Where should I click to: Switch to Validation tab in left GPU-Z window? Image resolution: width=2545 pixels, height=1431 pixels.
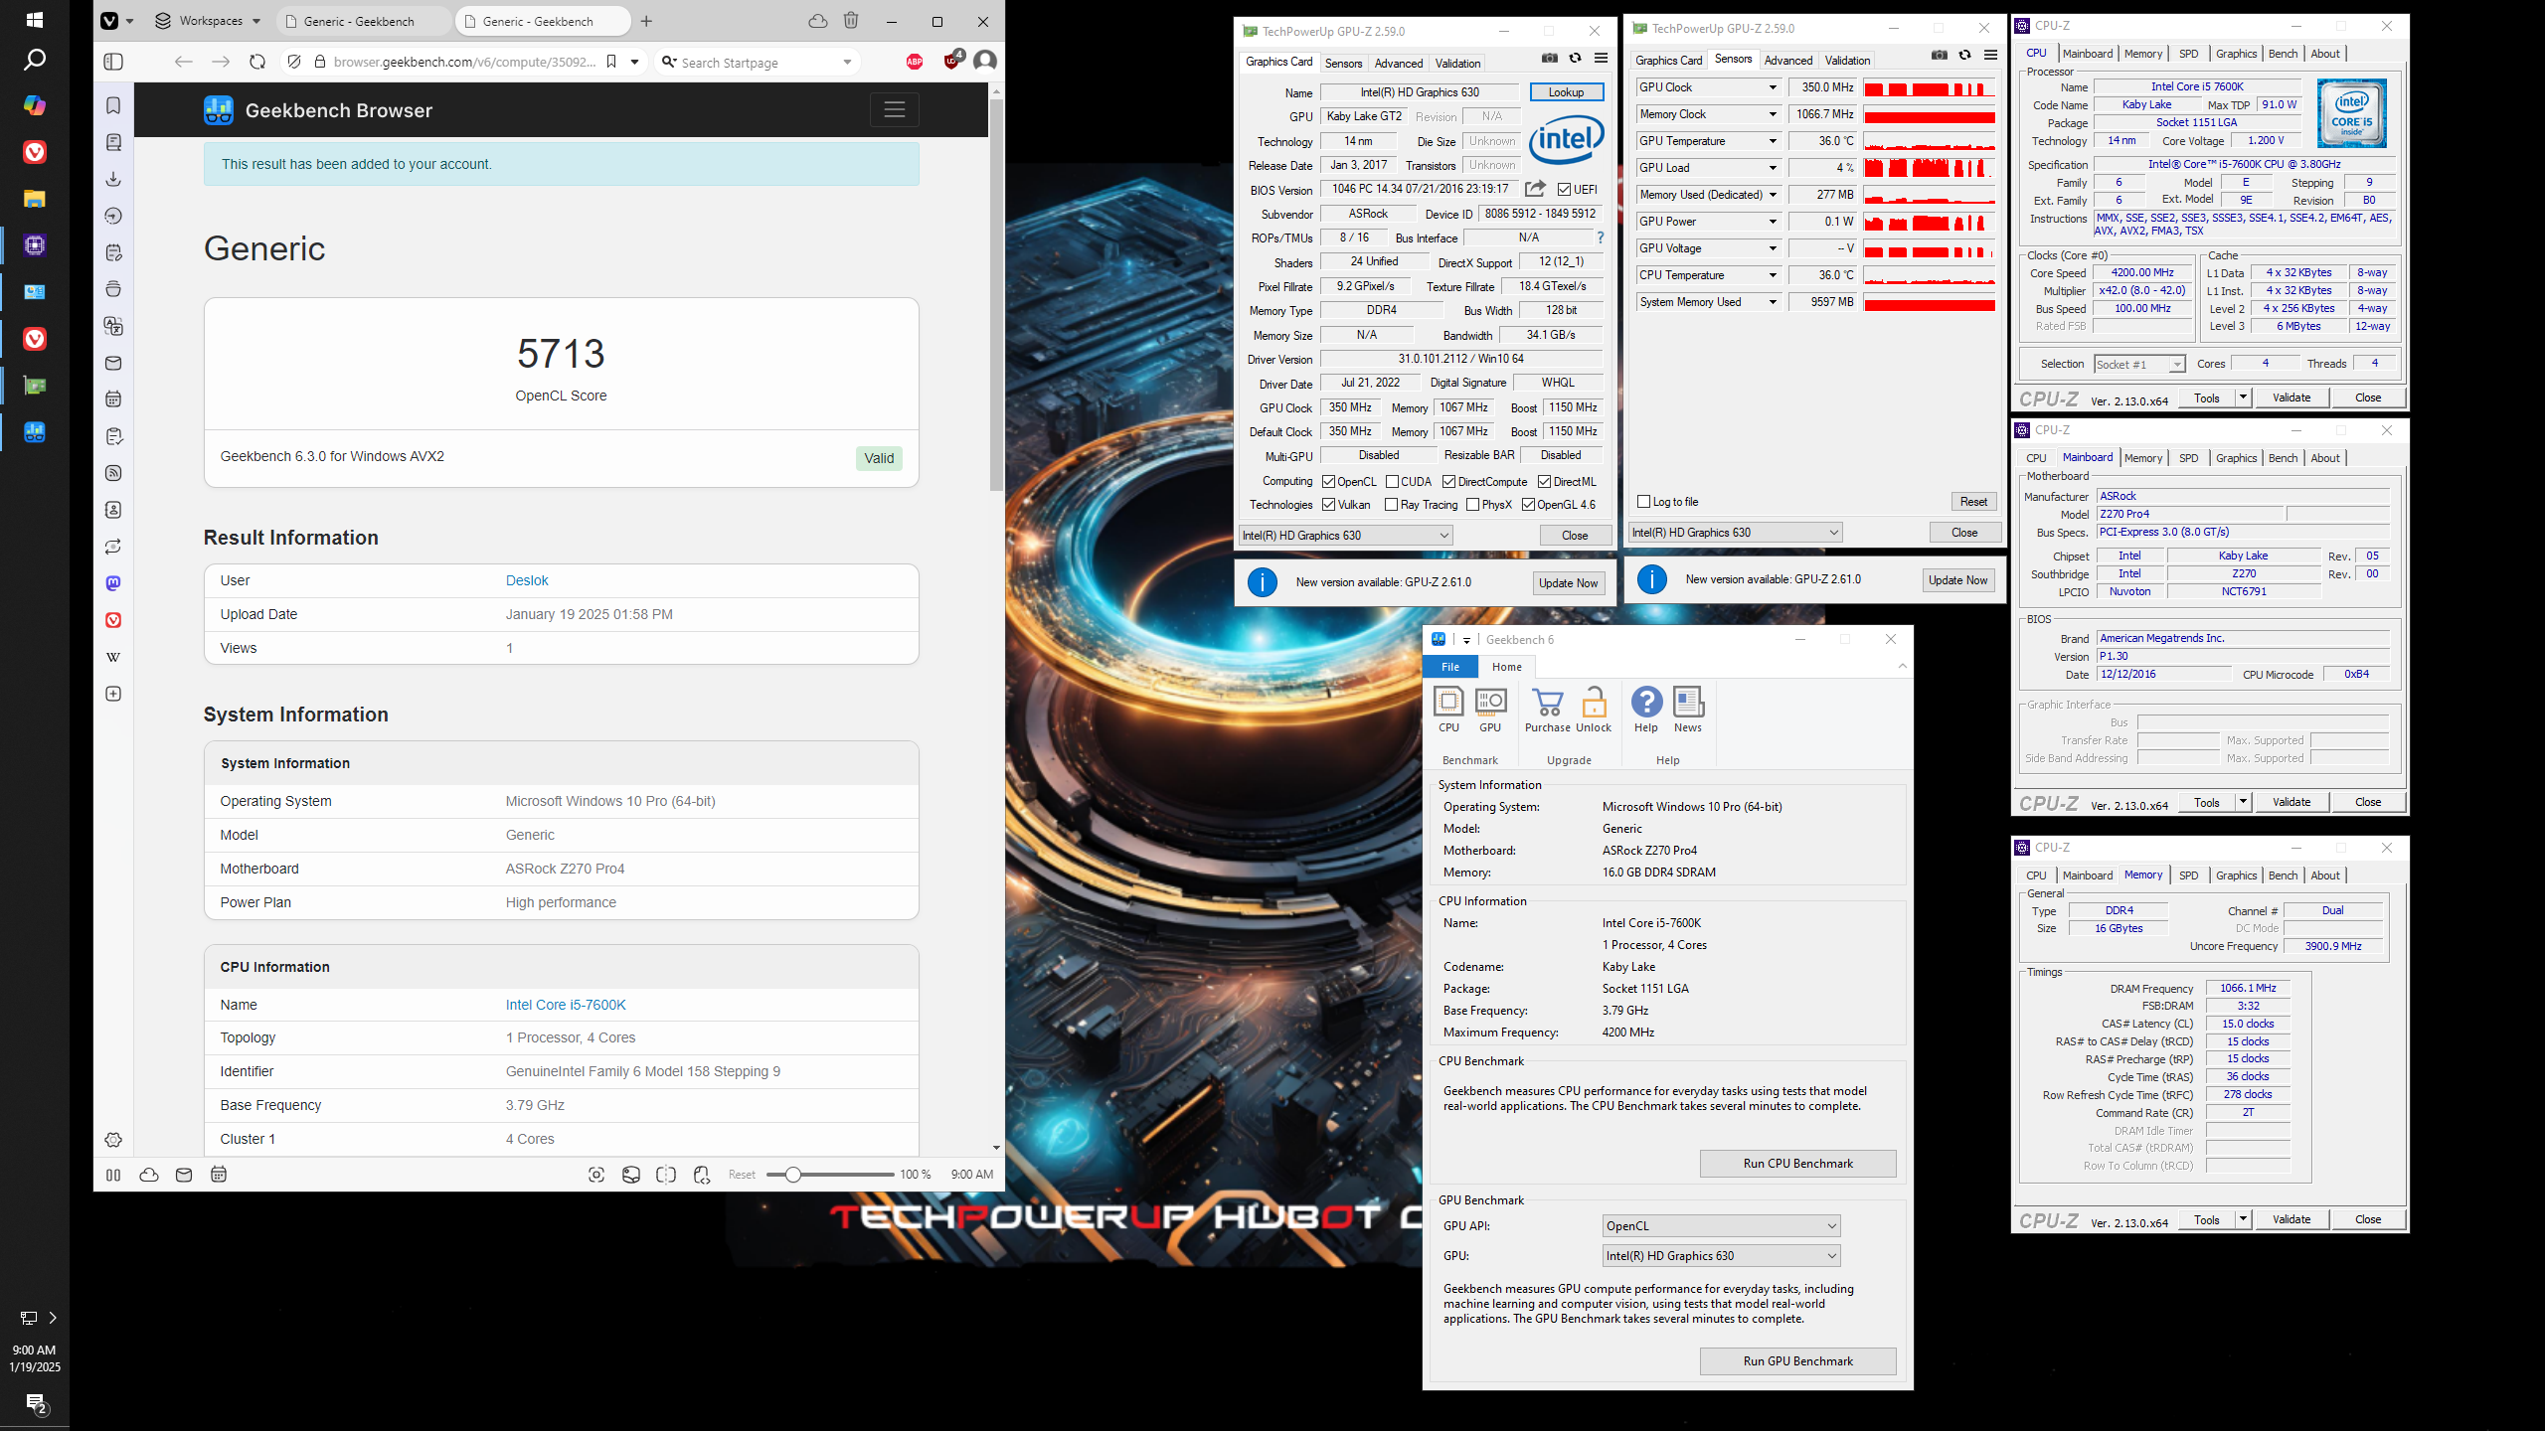[x=1457, y=63]
